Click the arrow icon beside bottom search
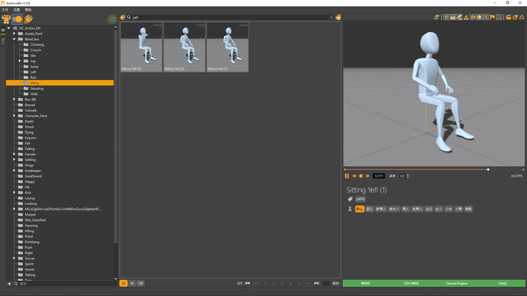Viewport: 527px width, 296px height. 9,284
